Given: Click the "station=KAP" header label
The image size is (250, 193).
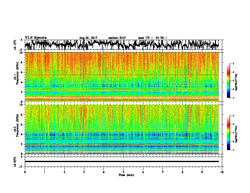Looking at the screenshot, I should (117, 38).
